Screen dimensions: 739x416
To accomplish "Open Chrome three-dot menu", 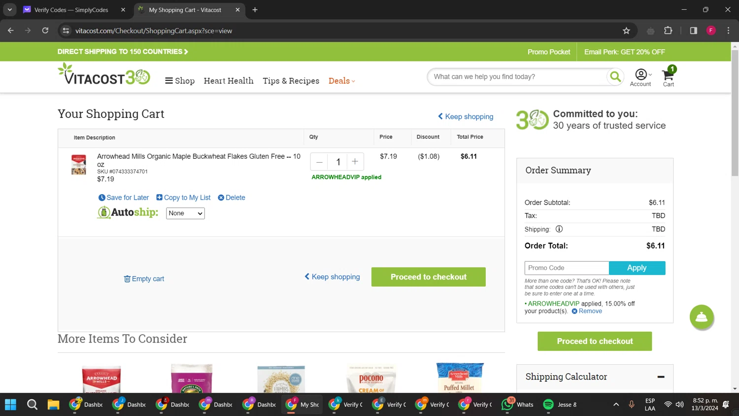I will click(728, 31).
